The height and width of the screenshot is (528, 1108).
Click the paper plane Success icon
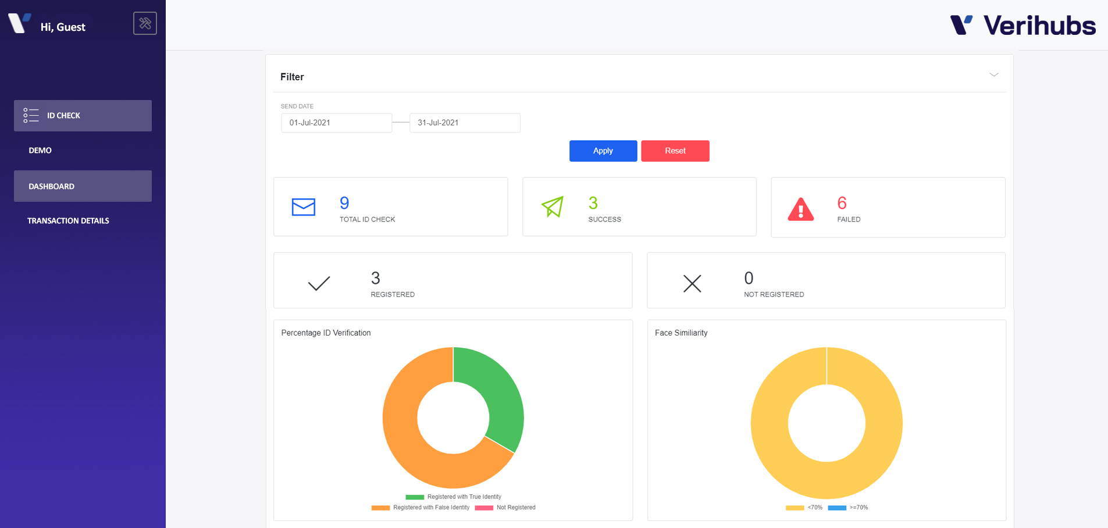553,206
